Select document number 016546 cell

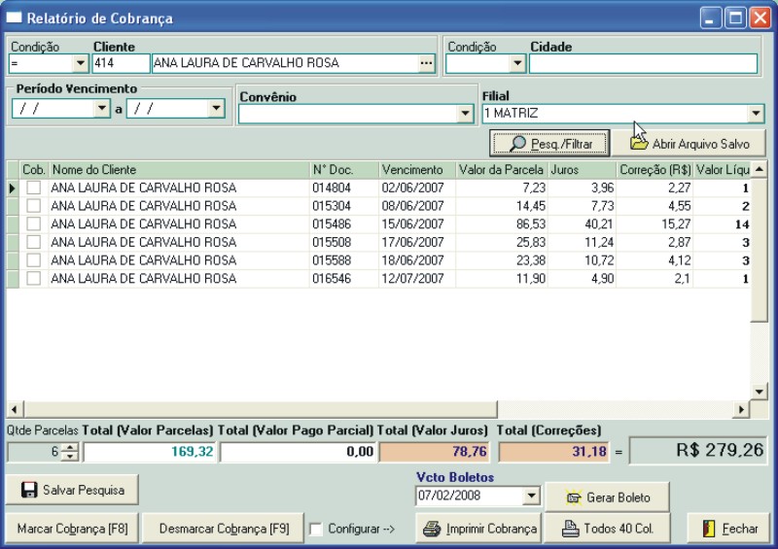344,278
